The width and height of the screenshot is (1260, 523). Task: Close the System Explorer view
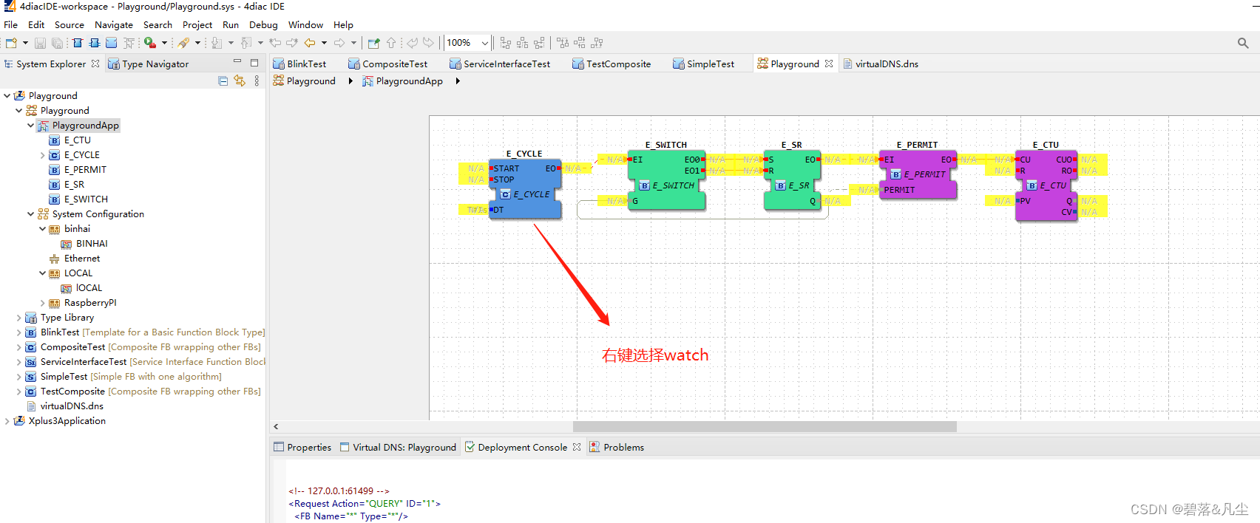[x=95, y=64]
